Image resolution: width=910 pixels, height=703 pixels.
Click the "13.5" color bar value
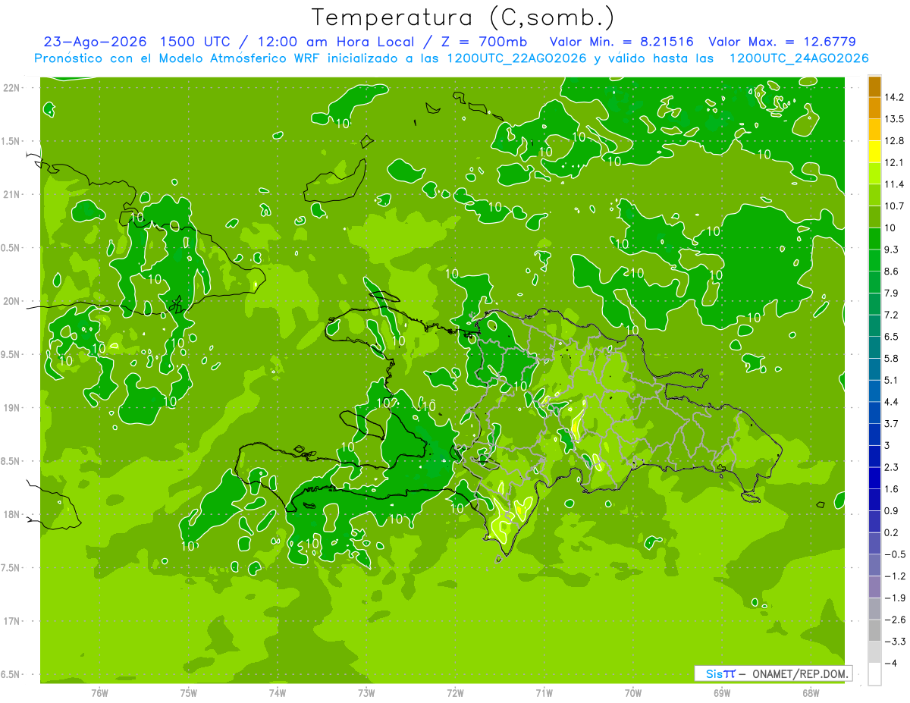(895, 119)
